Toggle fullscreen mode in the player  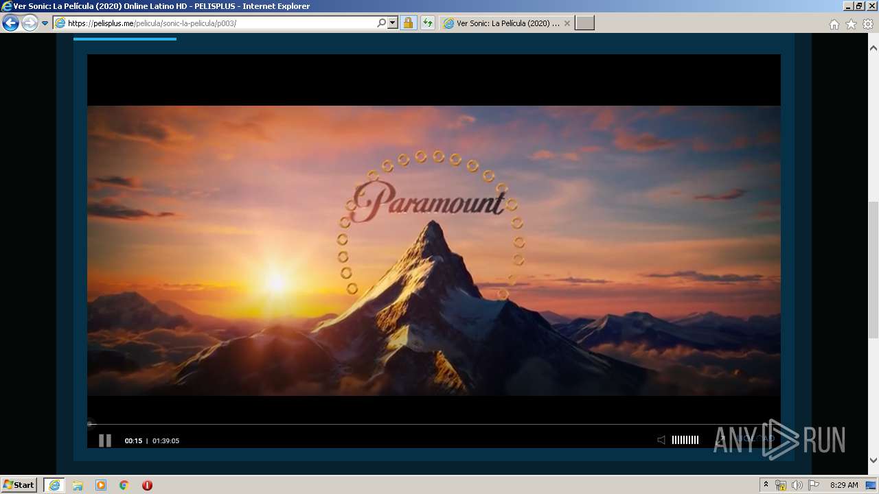719,440
